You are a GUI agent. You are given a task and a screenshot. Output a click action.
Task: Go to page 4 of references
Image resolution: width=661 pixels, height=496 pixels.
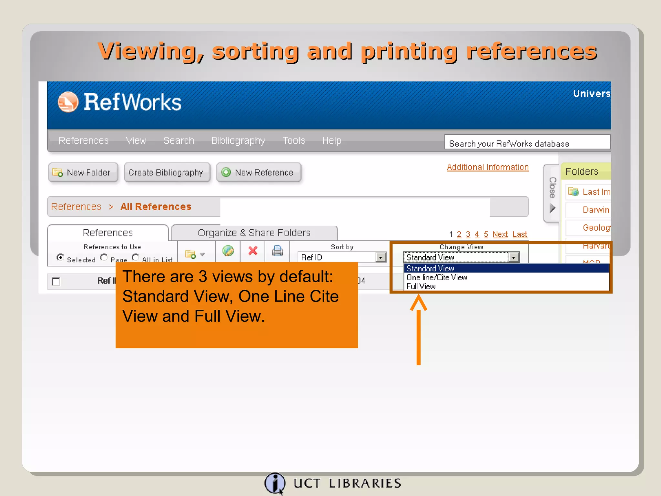pyautogui.click(x=477, y=234)
